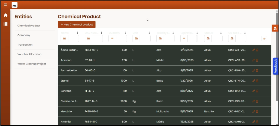Click the page vertical scrollbar
The image size is (279, 126).
(277, 57)
